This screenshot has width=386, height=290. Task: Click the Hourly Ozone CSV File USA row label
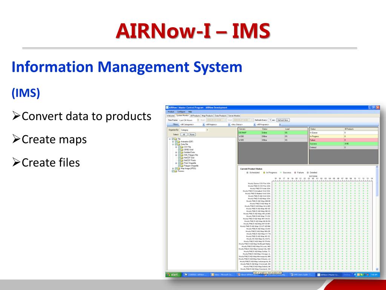pyautogui.click(x=259, y=184)
